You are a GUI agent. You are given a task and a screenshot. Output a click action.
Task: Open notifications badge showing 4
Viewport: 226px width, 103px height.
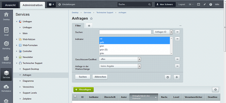51,5
